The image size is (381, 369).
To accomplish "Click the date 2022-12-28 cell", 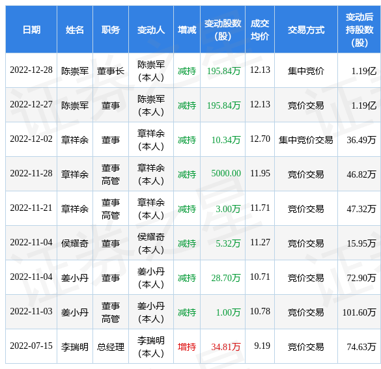I will click(x=31, y=70).
